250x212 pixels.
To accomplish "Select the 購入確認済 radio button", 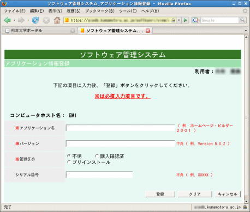I will (x=97, y=156).
